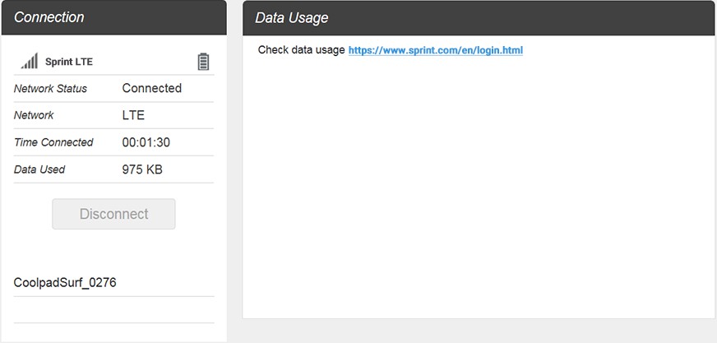This screenshot has width=717, height=343.
Task: Click the Network row label
Action: click(34, 115)
